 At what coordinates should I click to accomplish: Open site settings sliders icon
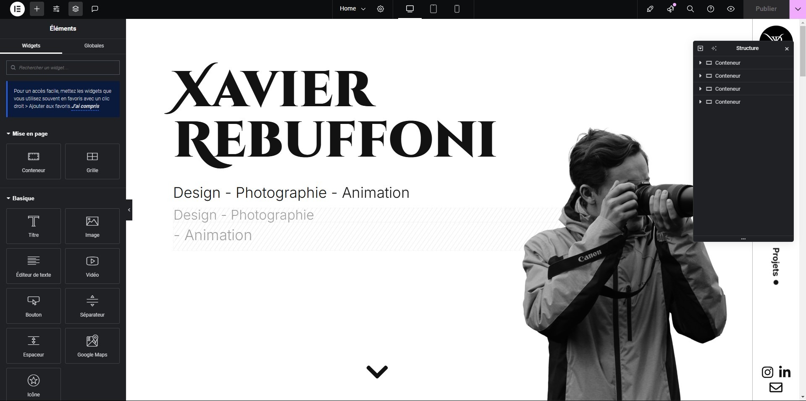pos(56,9)
